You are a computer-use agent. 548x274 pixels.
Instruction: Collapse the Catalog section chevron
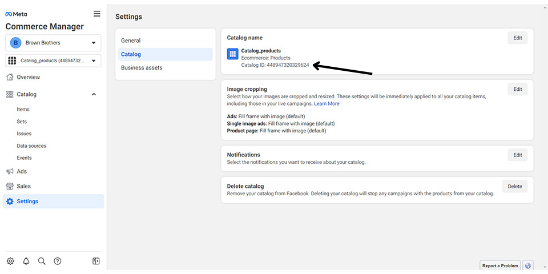pyautogui.click(x=94, y=94)
